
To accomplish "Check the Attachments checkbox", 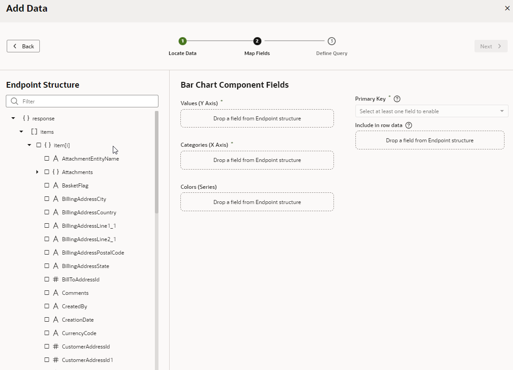I will point(47,172).
